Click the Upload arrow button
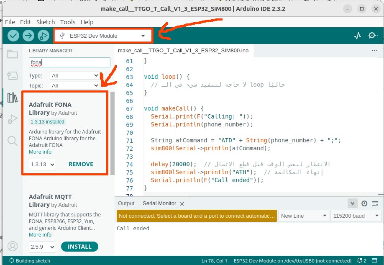384x265 pixels. [x=28, y=36]
